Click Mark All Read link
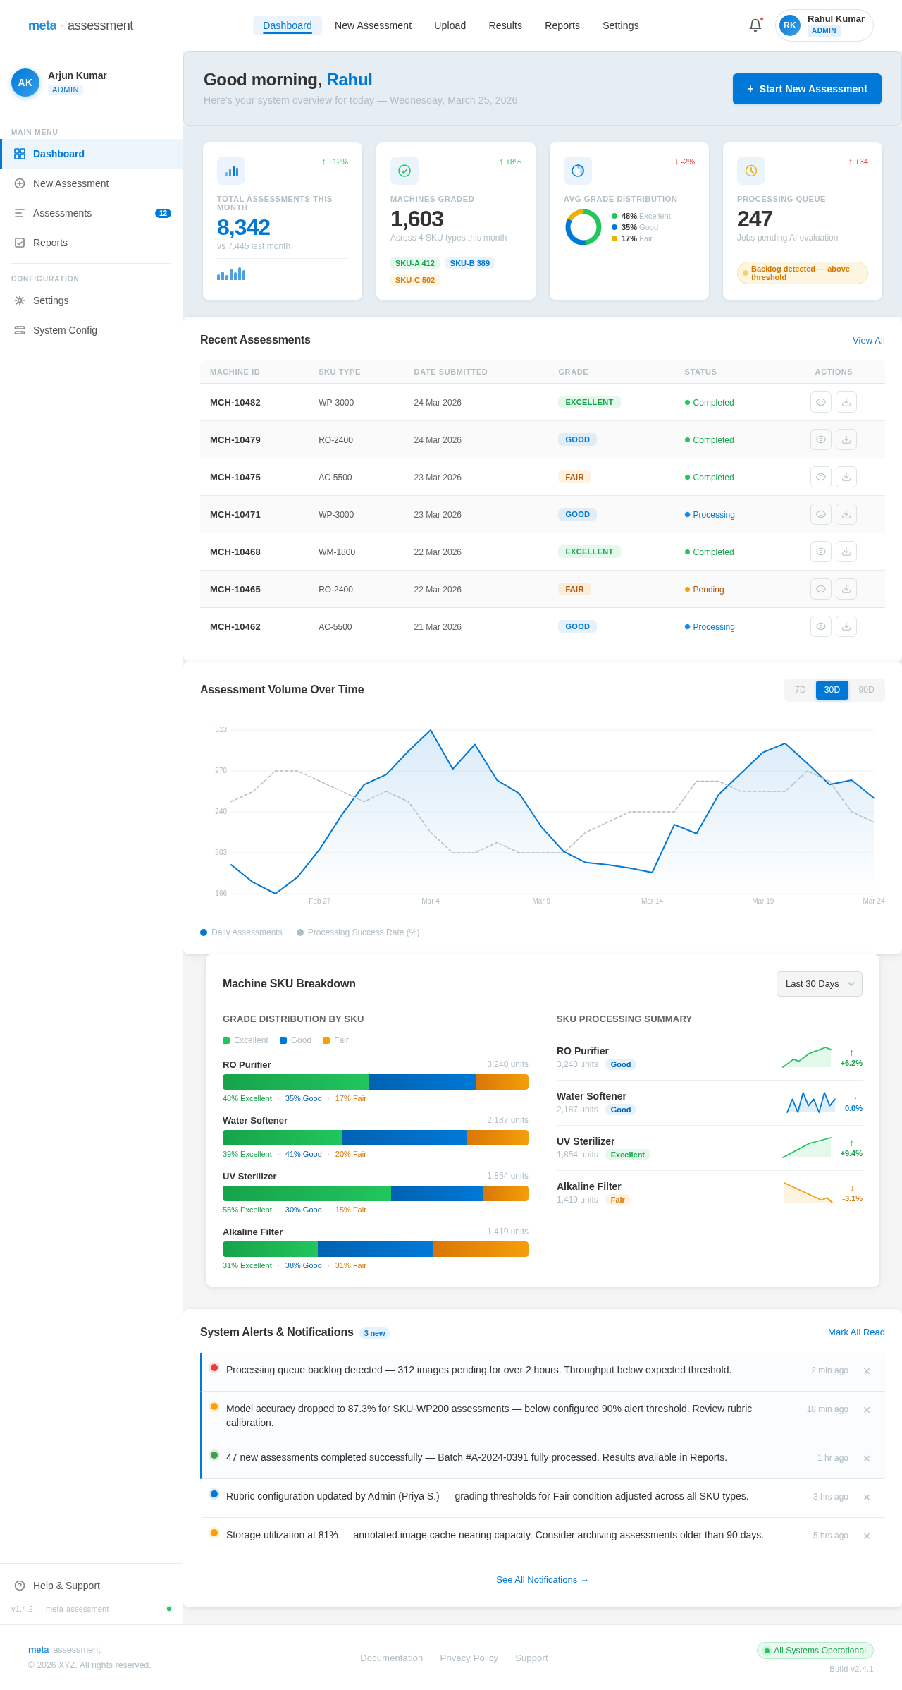Image resolution: width=902 pixels, height=1690 pixels. tap(856, 1332)
